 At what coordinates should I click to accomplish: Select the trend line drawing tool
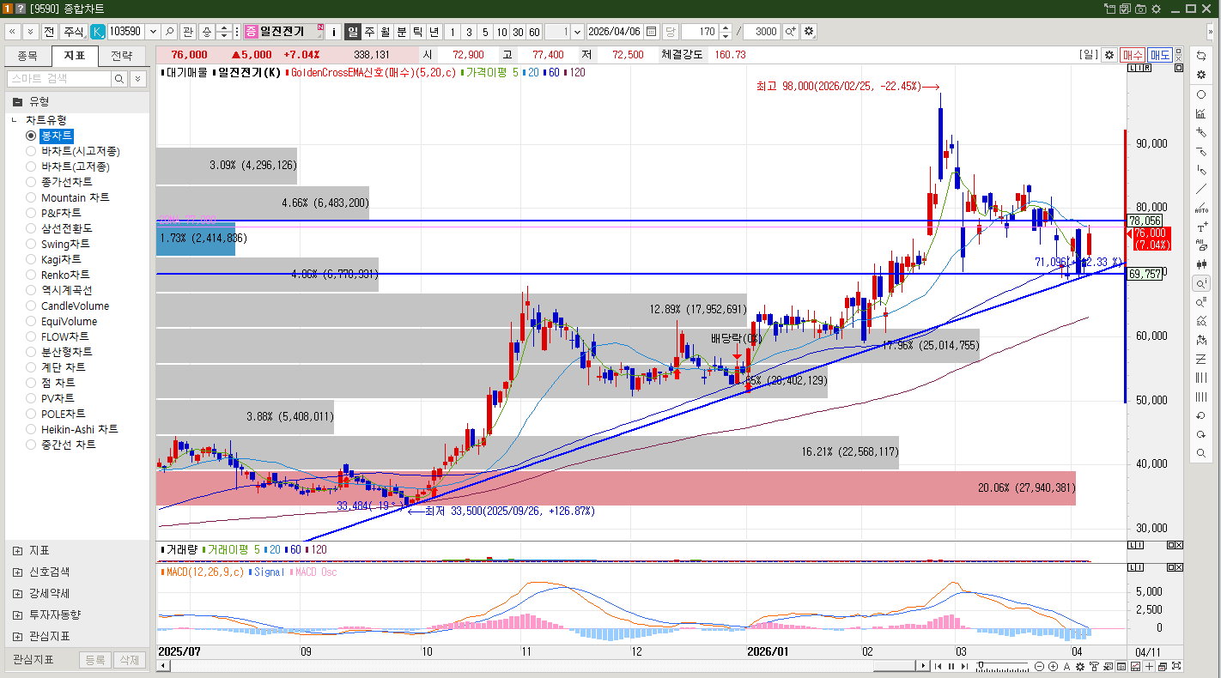pos(1200,190)
